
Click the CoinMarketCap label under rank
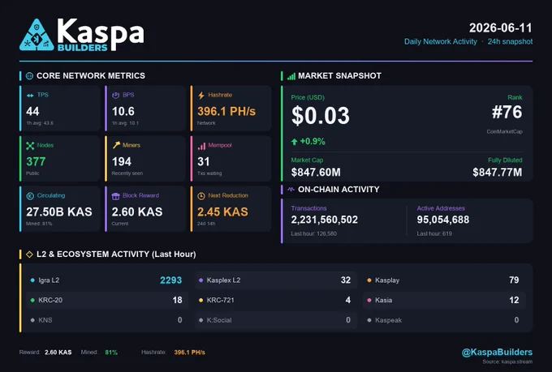pyautogui.click(x=504, y=131)
